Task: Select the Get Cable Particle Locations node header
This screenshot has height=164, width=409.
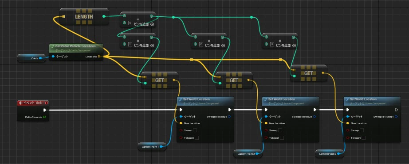Action: (x=76, y=48)
